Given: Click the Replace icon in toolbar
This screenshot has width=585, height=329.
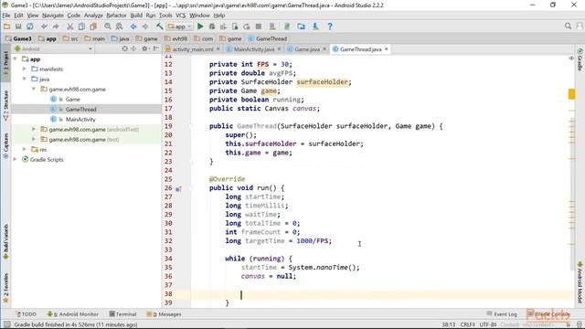Looking at the screenshot, I should click(x=119, y=27).
